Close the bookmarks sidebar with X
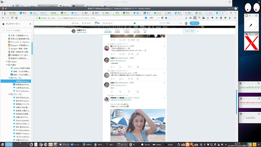261x147 pixels. [x=30, y=24]
